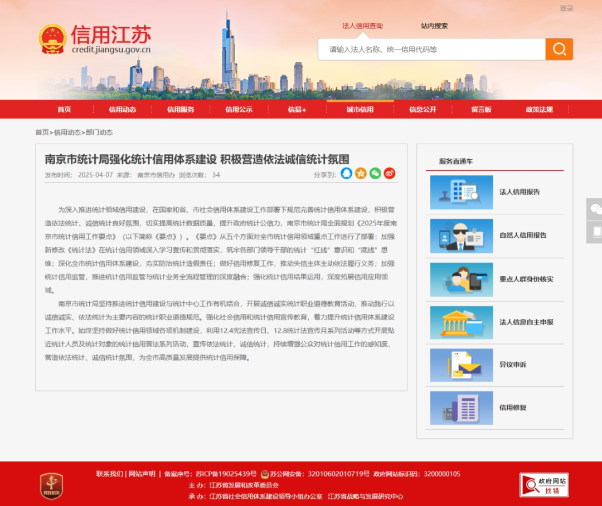Select the 站内搜索 search tab
Image resolution: width=602 pixels, height=506 pixels.
434,26
